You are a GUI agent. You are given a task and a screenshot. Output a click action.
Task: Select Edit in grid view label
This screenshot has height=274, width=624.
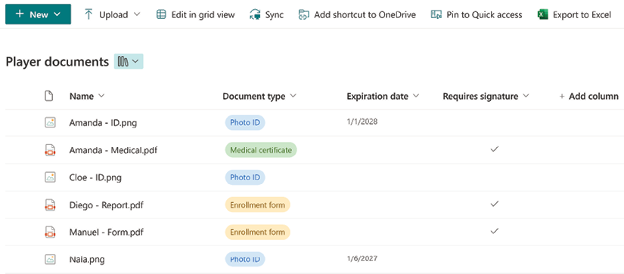203,14
